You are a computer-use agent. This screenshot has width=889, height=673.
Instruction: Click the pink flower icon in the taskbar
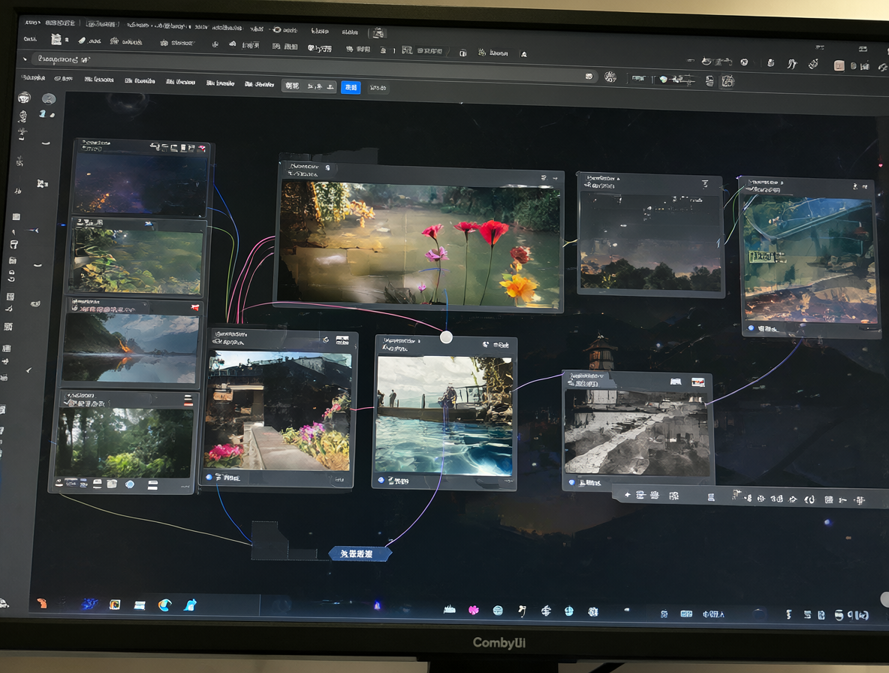coord(474,610)
